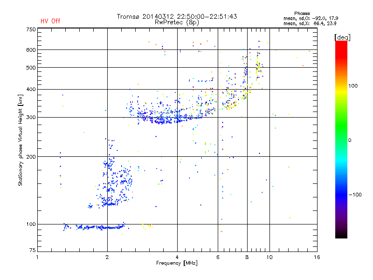Click the y-axis label '600'
This screenshot has height=280, width=373.
pos(31,50)
